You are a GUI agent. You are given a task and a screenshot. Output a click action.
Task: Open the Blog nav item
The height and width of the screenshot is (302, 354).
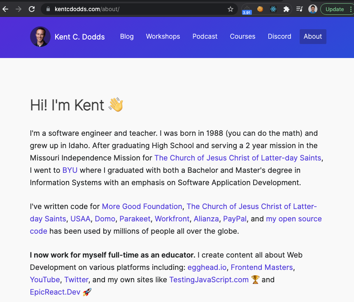click(127, 36)
